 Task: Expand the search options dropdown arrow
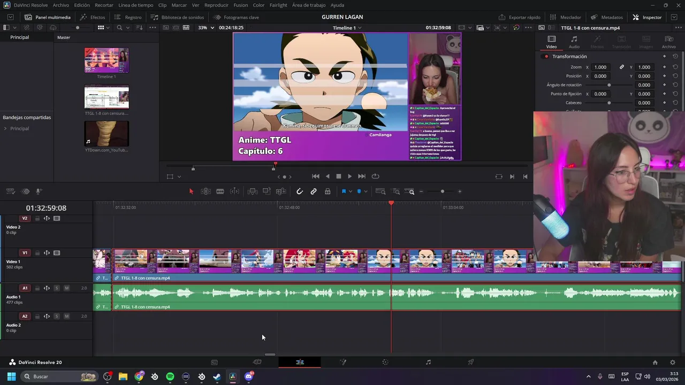[x=127, y=27]
